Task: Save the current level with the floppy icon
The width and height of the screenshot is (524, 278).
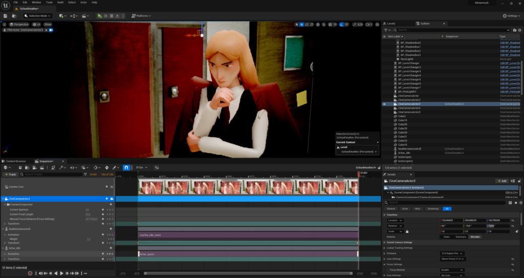Action: [5, 16]
